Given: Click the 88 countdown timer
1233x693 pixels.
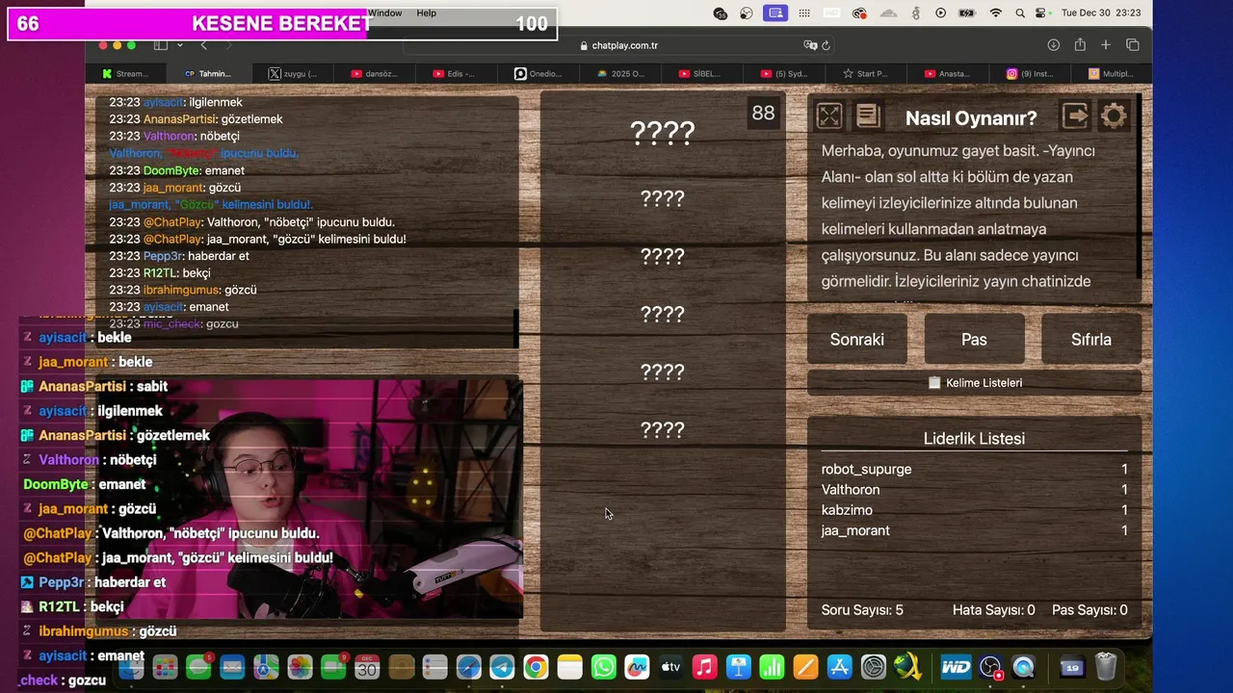Looking at the screenshot, I should (x=763, y=114).
